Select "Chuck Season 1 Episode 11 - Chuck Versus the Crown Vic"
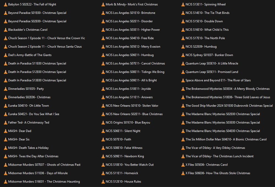275x187 pixels. pos(46,38)
